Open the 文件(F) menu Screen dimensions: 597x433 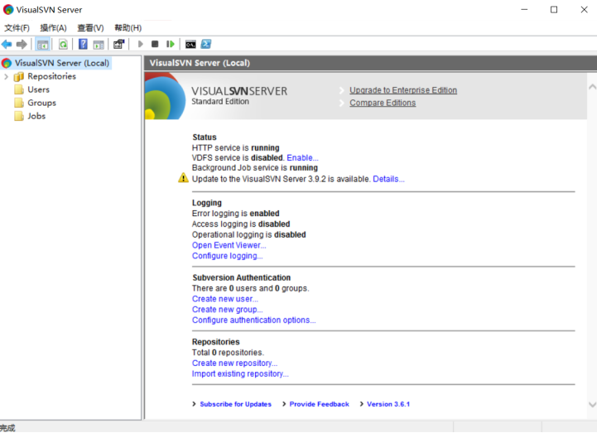pyautogui.click(x=17, y=28)
